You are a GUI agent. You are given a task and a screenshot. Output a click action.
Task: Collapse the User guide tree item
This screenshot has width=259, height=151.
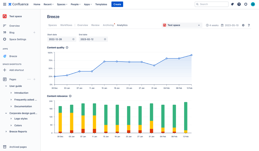point(6,86)
